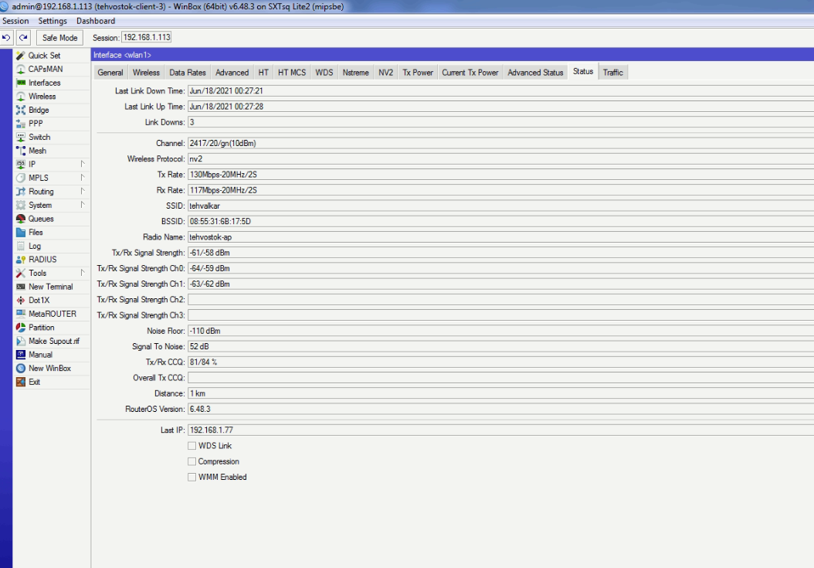
Task: Open CAPsMAN icon in sidebar
Action: tap(20, 69)
